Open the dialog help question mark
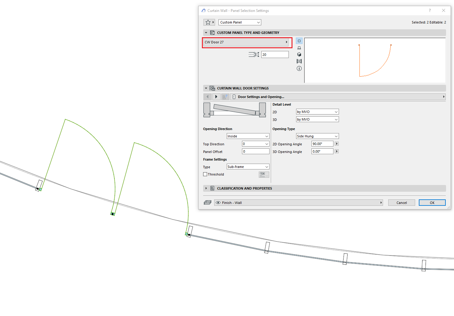The height and width of the screenshot is (316, 454). [430, 10]
